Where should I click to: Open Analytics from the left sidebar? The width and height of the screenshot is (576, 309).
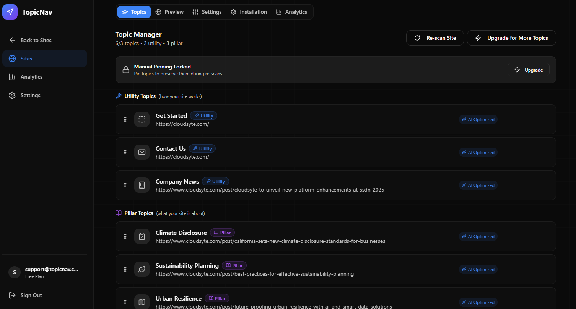pos(31,76)
